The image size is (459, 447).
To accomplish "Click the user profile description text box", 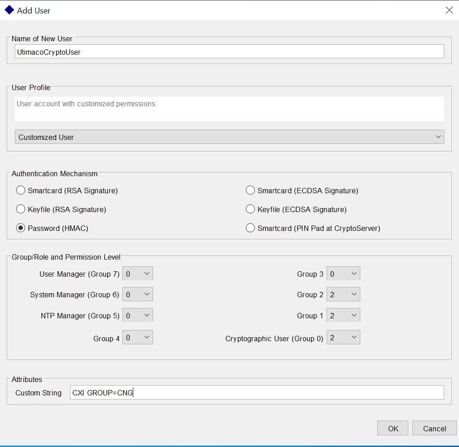I will pos(229,109).
